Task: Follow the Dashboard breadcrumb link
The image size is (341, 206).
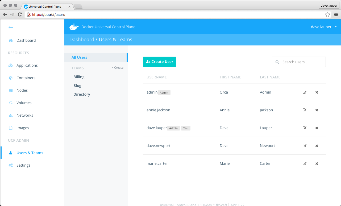Action: click(x=82, y=40)
